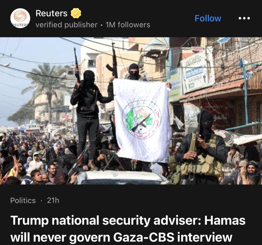Click the dot separator beside the Politics tag
The height and width of the screenshot is (245, 262).
41,201
